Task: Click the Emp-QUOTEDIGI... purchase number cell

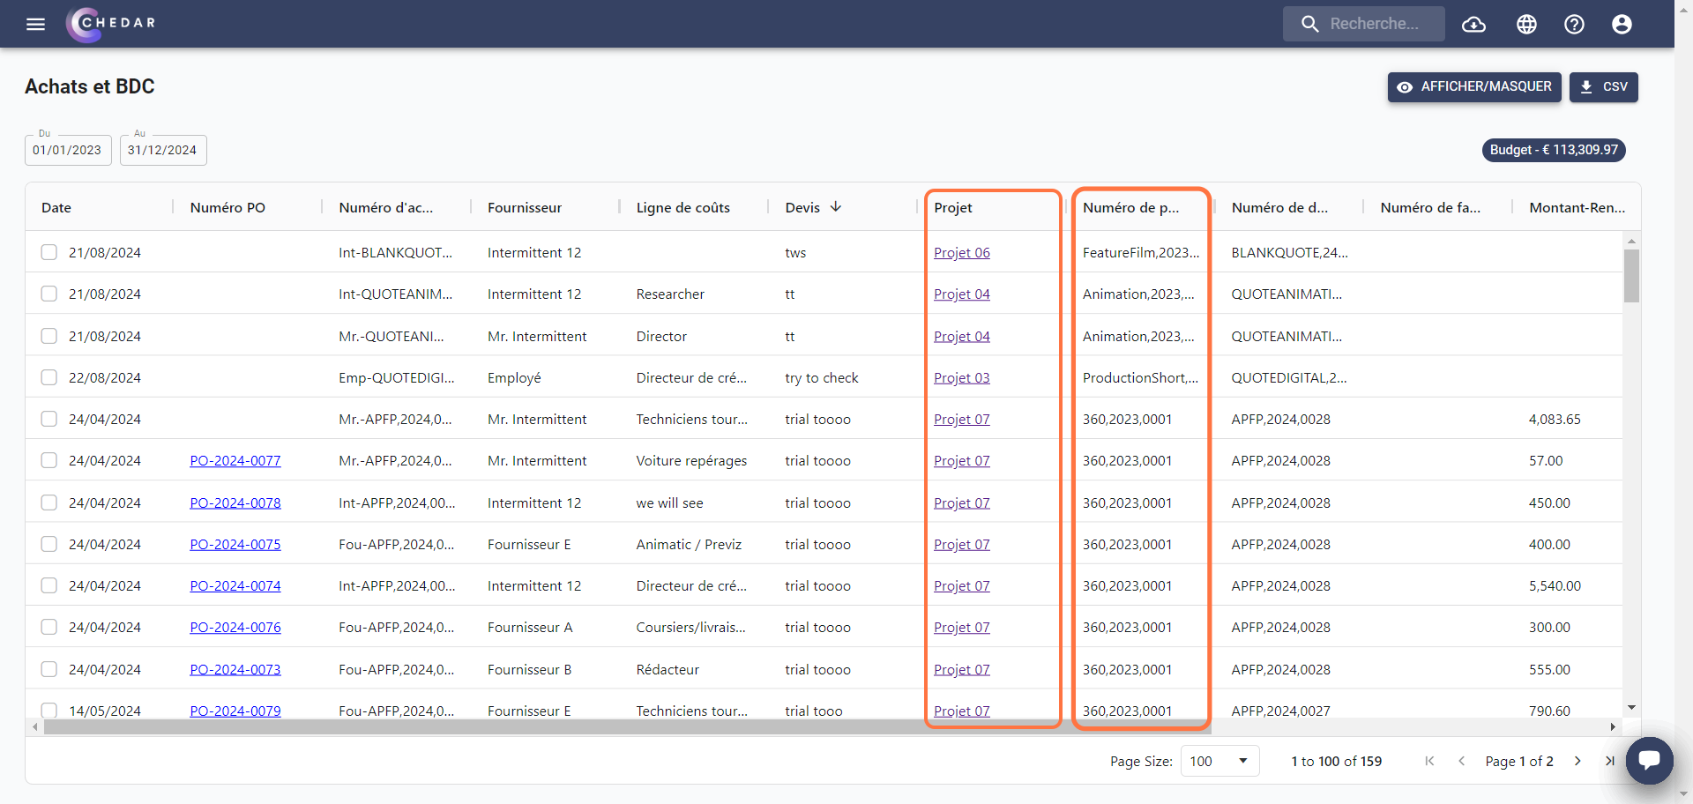Action: (x=397, y=377)
